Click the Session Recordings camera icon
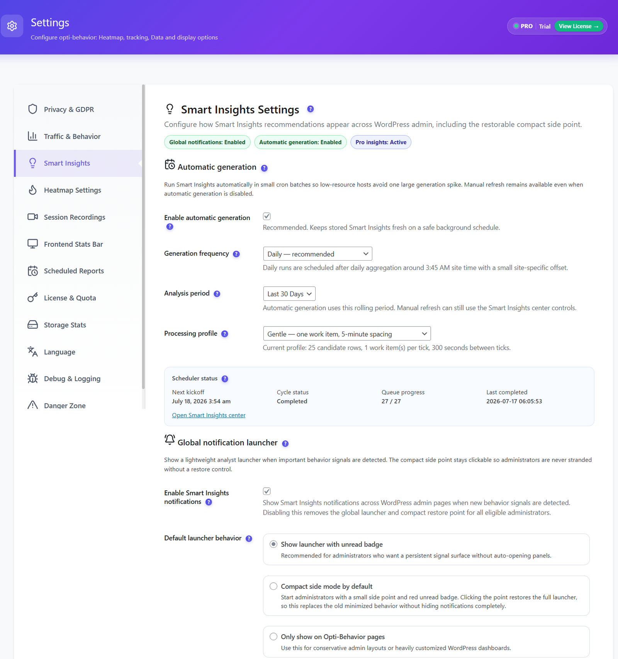Image resolution: width=618 pixels, height=659 pixels. coord(33,217)
